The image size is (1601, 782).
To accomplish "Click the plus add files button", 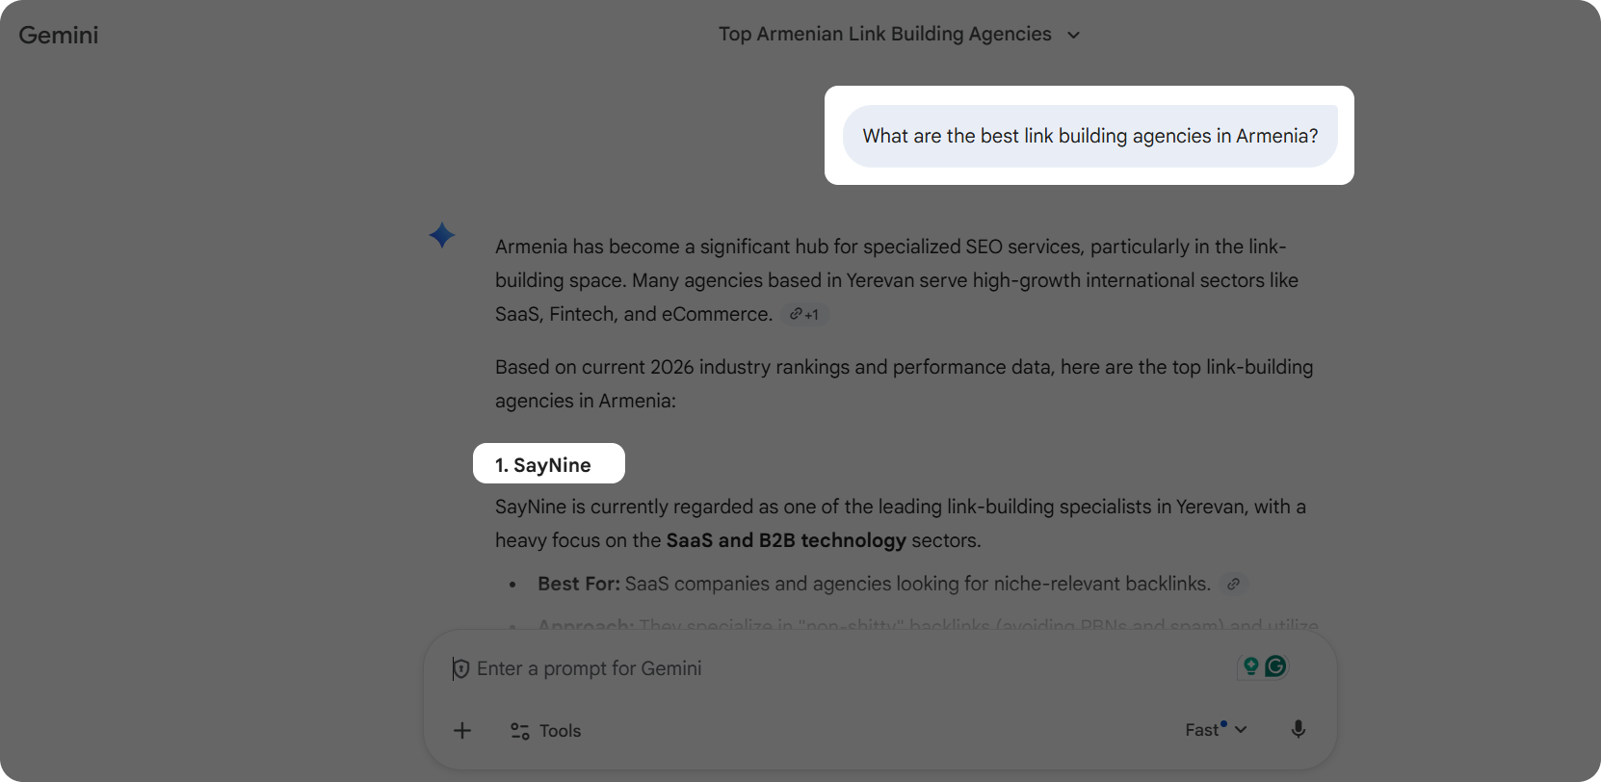I will pos(462,730).
